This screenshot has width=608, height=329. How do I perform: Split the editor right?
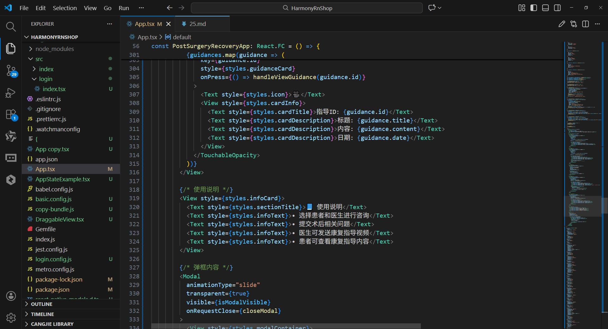point(586,24)
